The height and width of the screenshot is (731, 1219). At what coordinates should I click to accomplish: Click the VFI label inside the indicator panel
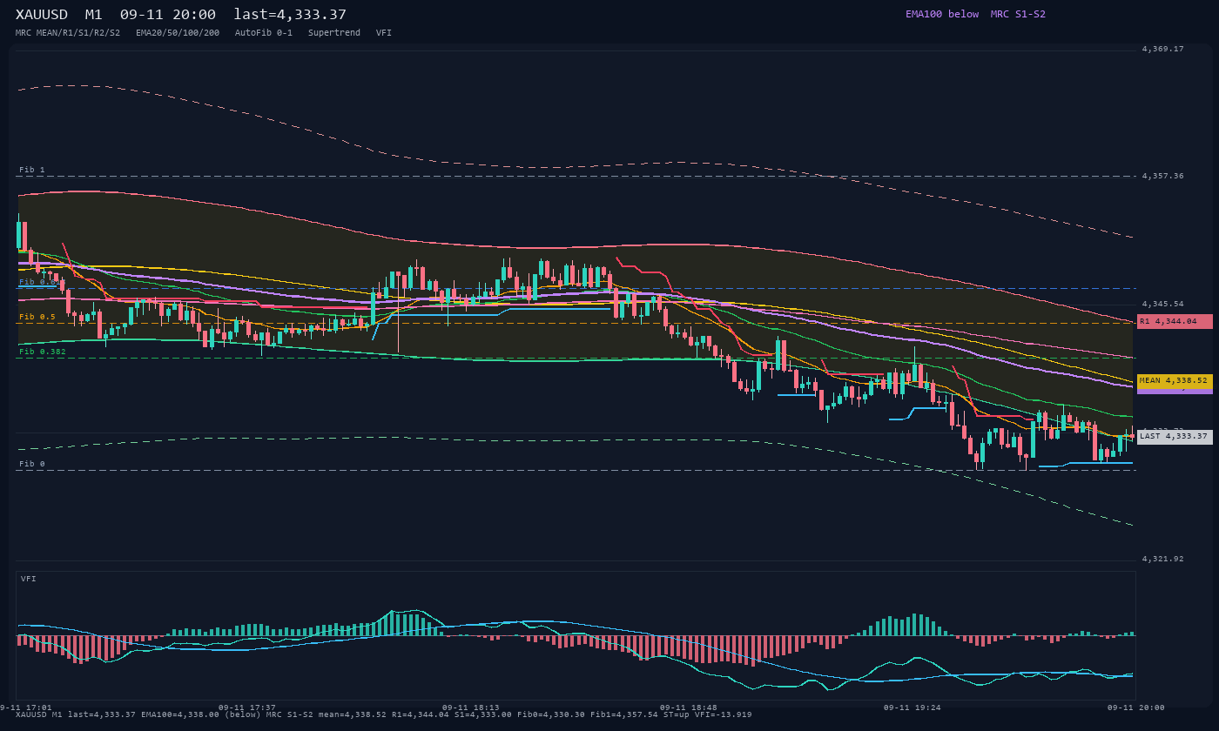[x=29, y=579]
